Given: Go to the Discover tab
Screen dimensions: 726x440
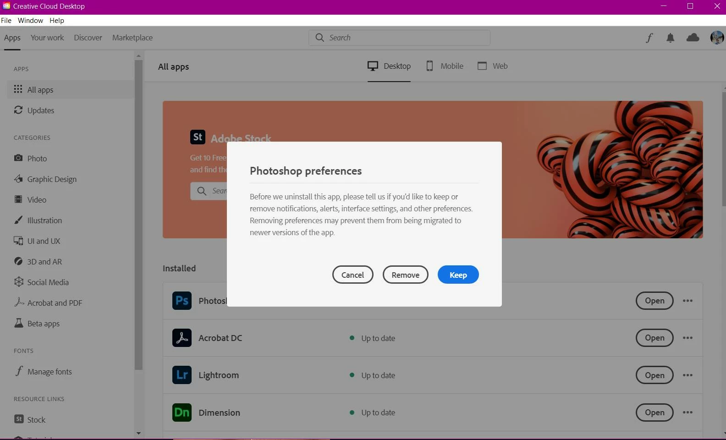Looking at the screenshot, I should 88,38.
